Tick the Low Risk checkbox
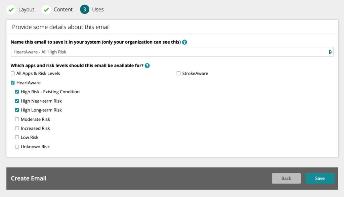The width and height of the screenshot is (344, 197). [17, 137]
